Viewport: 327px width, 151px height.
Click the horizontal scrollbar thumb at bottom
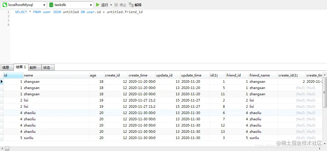click(7, 148)
